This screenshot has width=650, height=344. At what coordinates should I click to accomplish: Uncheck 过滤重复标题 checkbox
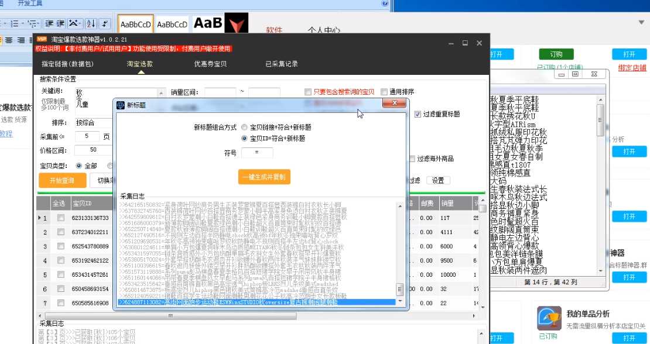pos(418,114)
